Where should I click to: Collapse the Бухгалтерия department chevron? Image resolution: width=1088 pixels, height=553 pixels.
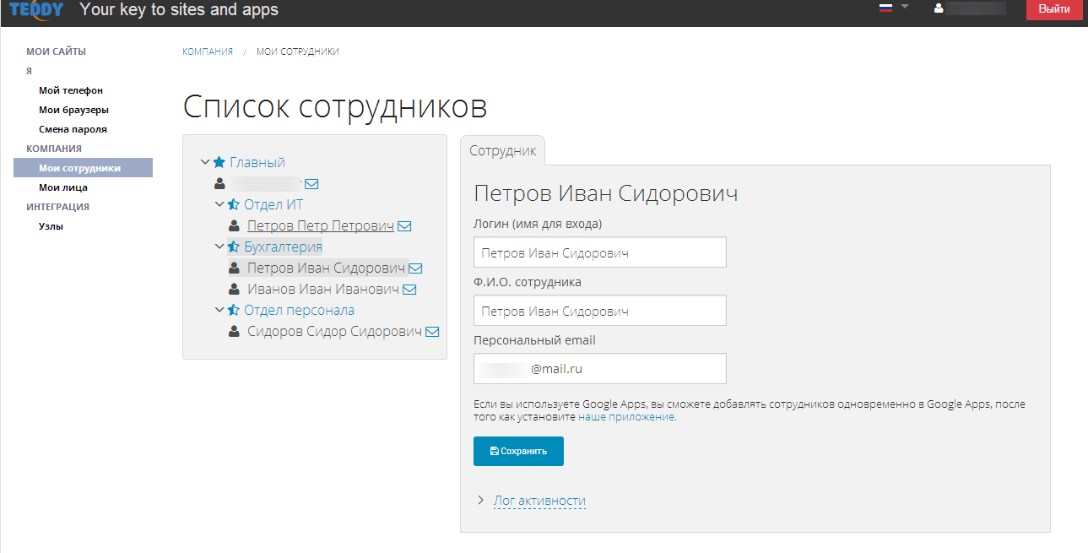click(x=219, y=247)
